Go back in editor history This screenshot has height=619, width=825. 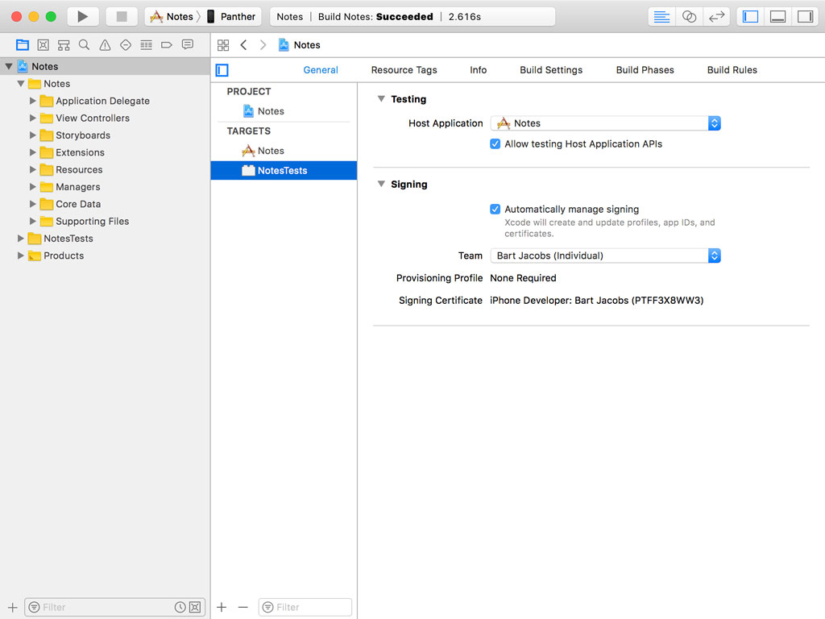tap(243, 45)
